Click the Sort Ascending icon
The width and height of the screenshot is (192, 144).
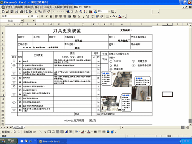point(81,12)
